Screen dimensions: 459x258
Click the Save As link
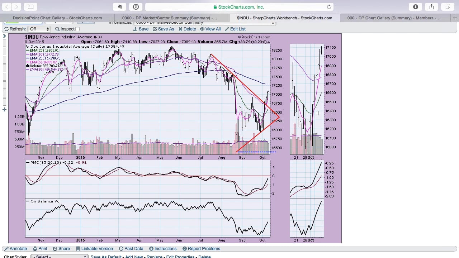pos(164,29)
